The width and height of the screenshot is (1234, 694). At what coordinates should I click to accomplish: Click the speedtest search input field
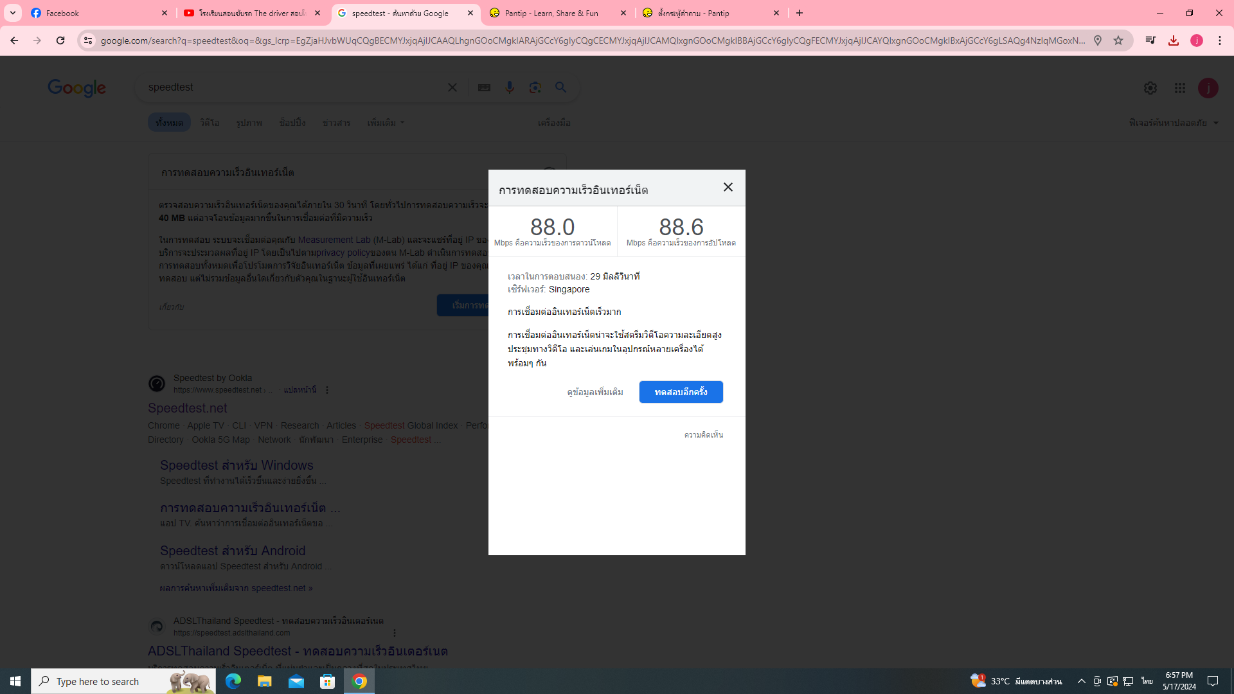click(x=289, y=87)
